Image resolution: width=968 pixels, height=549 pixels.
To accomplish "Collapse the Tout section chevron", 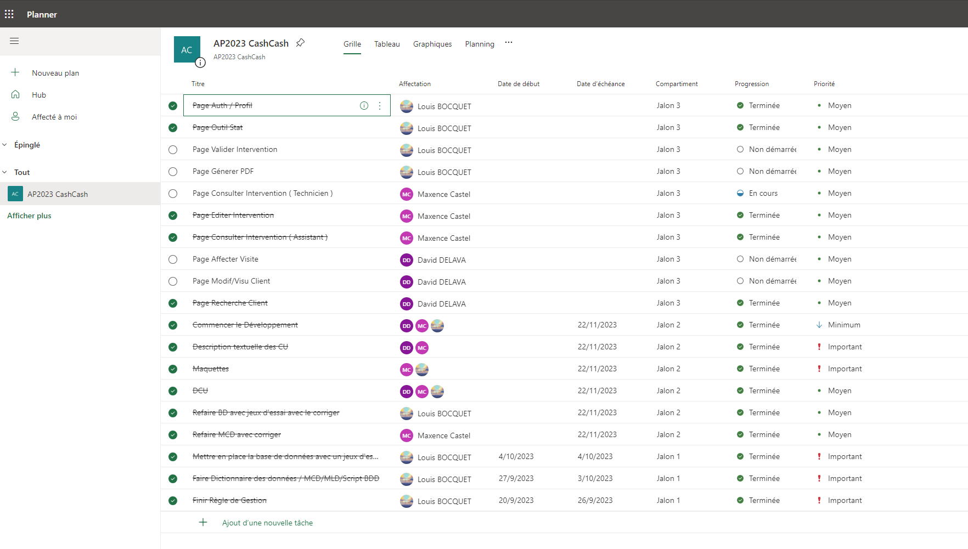I will coord(5,172).
